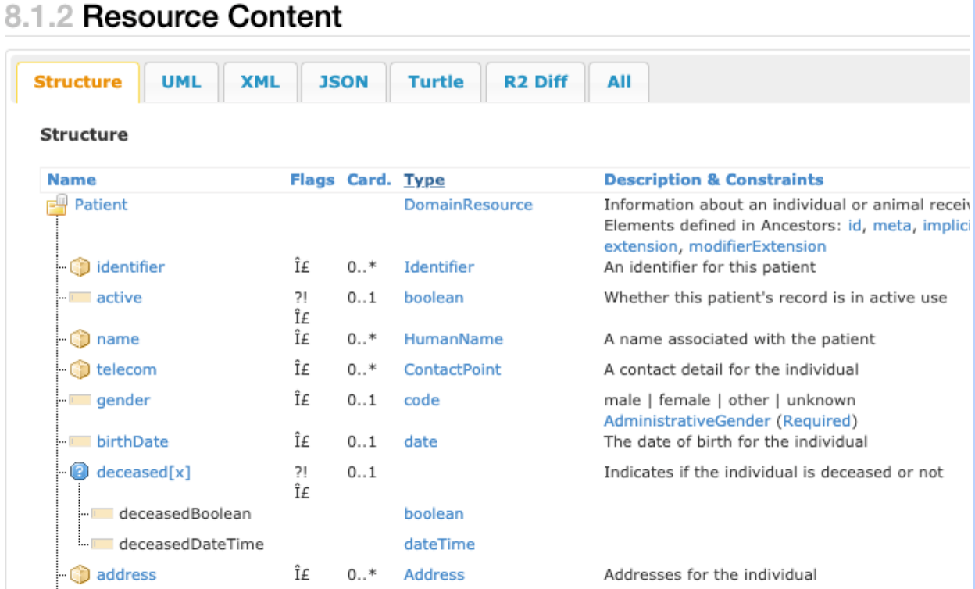
Task: Click the ?! modifier flag on active row
Action: coord(301,298)
